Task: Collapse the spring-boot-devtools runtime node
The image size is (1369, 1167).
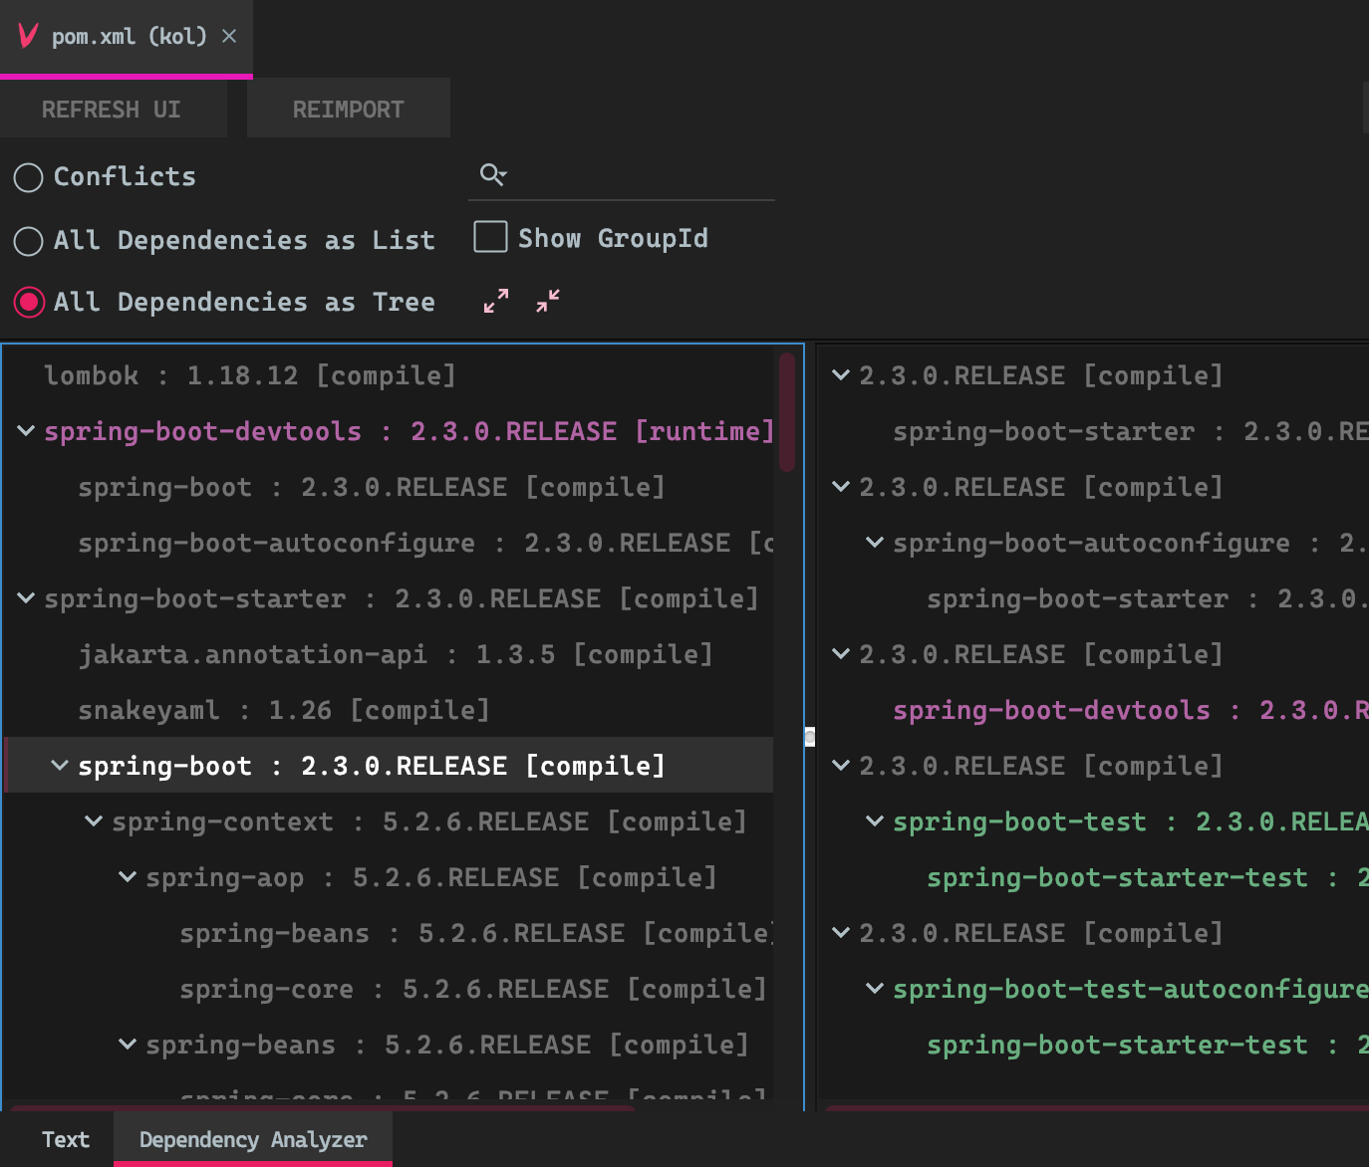Action: tap(24, 430)
